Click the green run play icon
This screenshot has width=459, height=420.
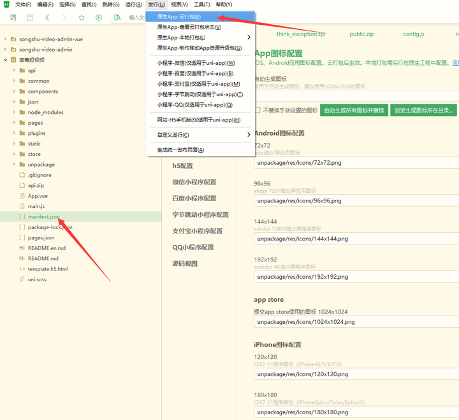[x=99, y=18]
